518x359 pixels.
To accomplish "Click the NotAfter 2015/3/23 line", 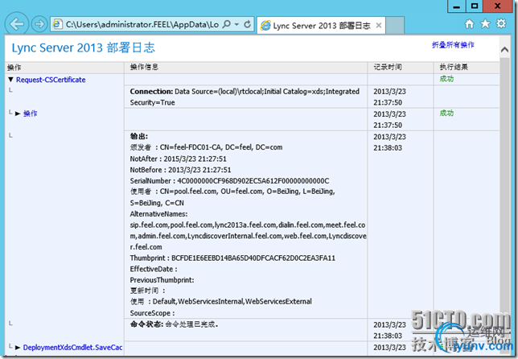I will [179, 159].
